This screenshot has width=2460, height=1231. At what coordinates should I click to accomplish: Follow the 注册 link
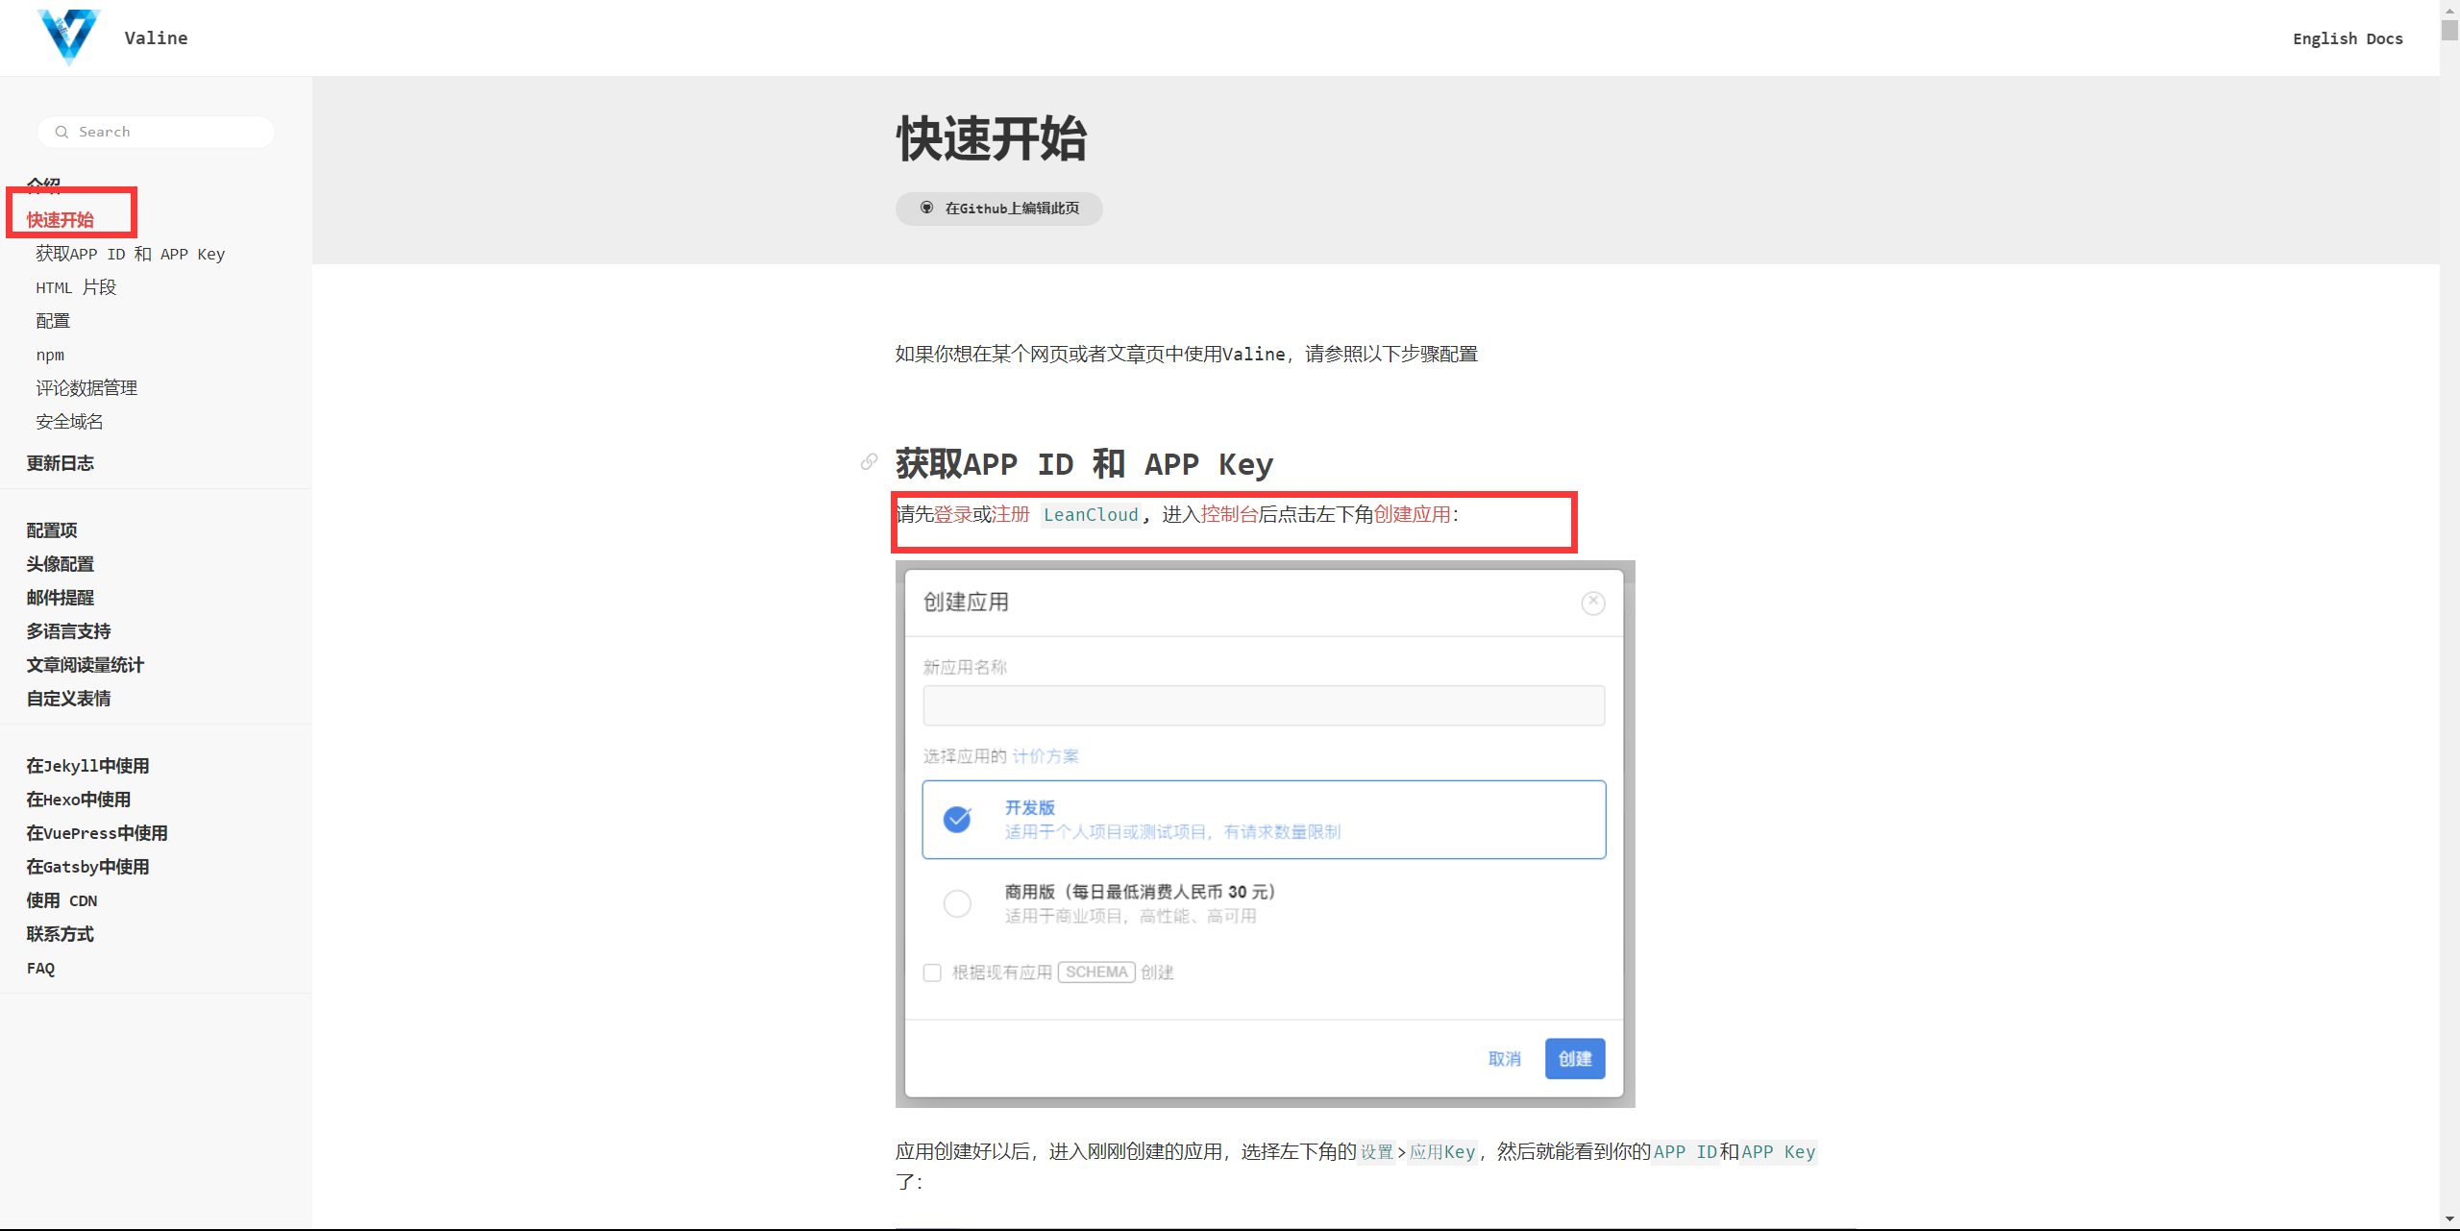(1010, 514)
